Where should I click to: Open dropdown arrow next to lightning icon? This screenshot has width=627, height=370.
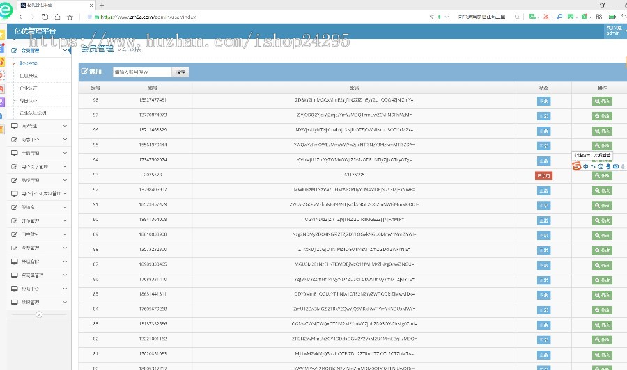[447, 17]
